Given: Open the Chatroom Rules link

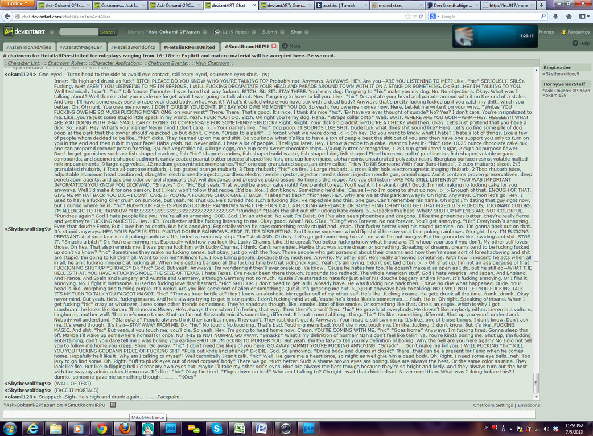Looking at the screenshot, I should pyautogui.click(x=65, y=64).
